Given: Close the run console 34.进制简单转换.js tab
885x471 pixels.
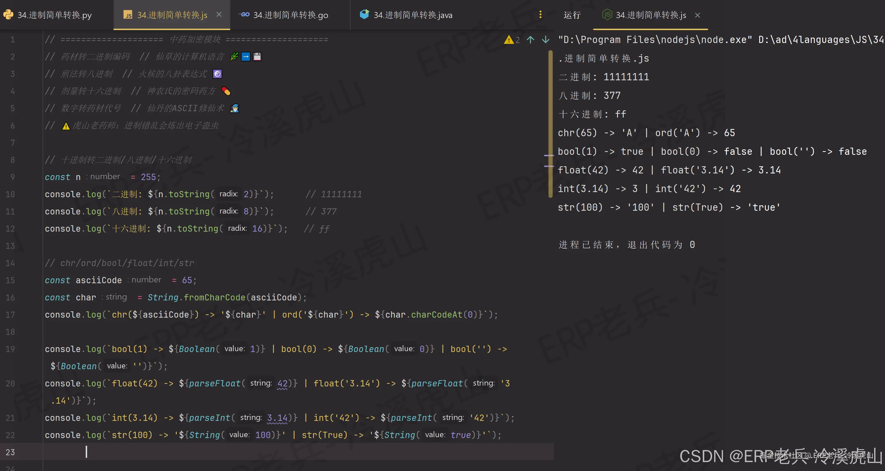Looking at the screenshot, I should [697, 15].
